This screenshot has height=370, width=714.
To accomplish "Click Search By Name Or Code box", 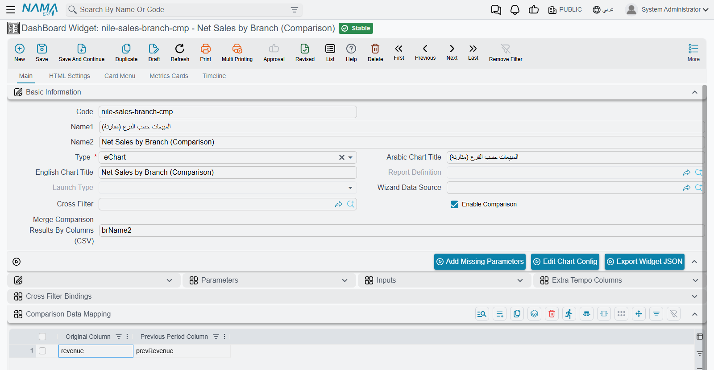I will [184, 10].
